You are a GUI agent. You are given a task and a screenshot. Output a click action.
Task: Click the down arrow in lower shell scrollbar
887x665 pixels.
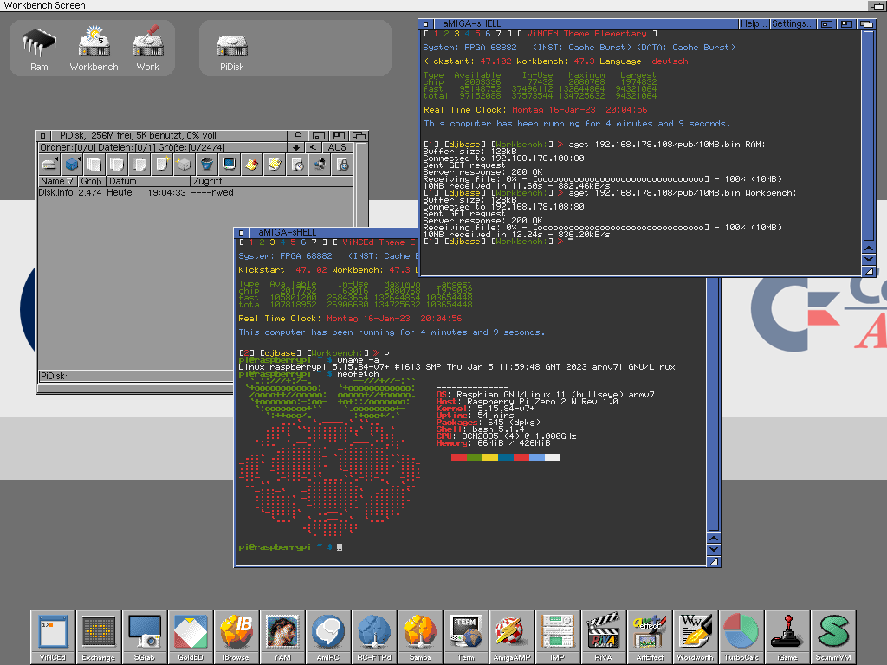click(714, 549)
